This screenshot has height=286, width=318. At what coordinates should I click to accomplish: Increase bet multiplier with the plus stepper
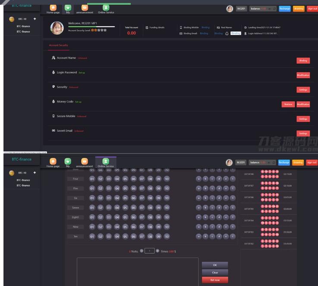pyautogui.click(x=157, y=251)
